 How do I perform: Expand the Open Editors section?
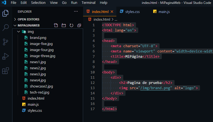(15, 19)
